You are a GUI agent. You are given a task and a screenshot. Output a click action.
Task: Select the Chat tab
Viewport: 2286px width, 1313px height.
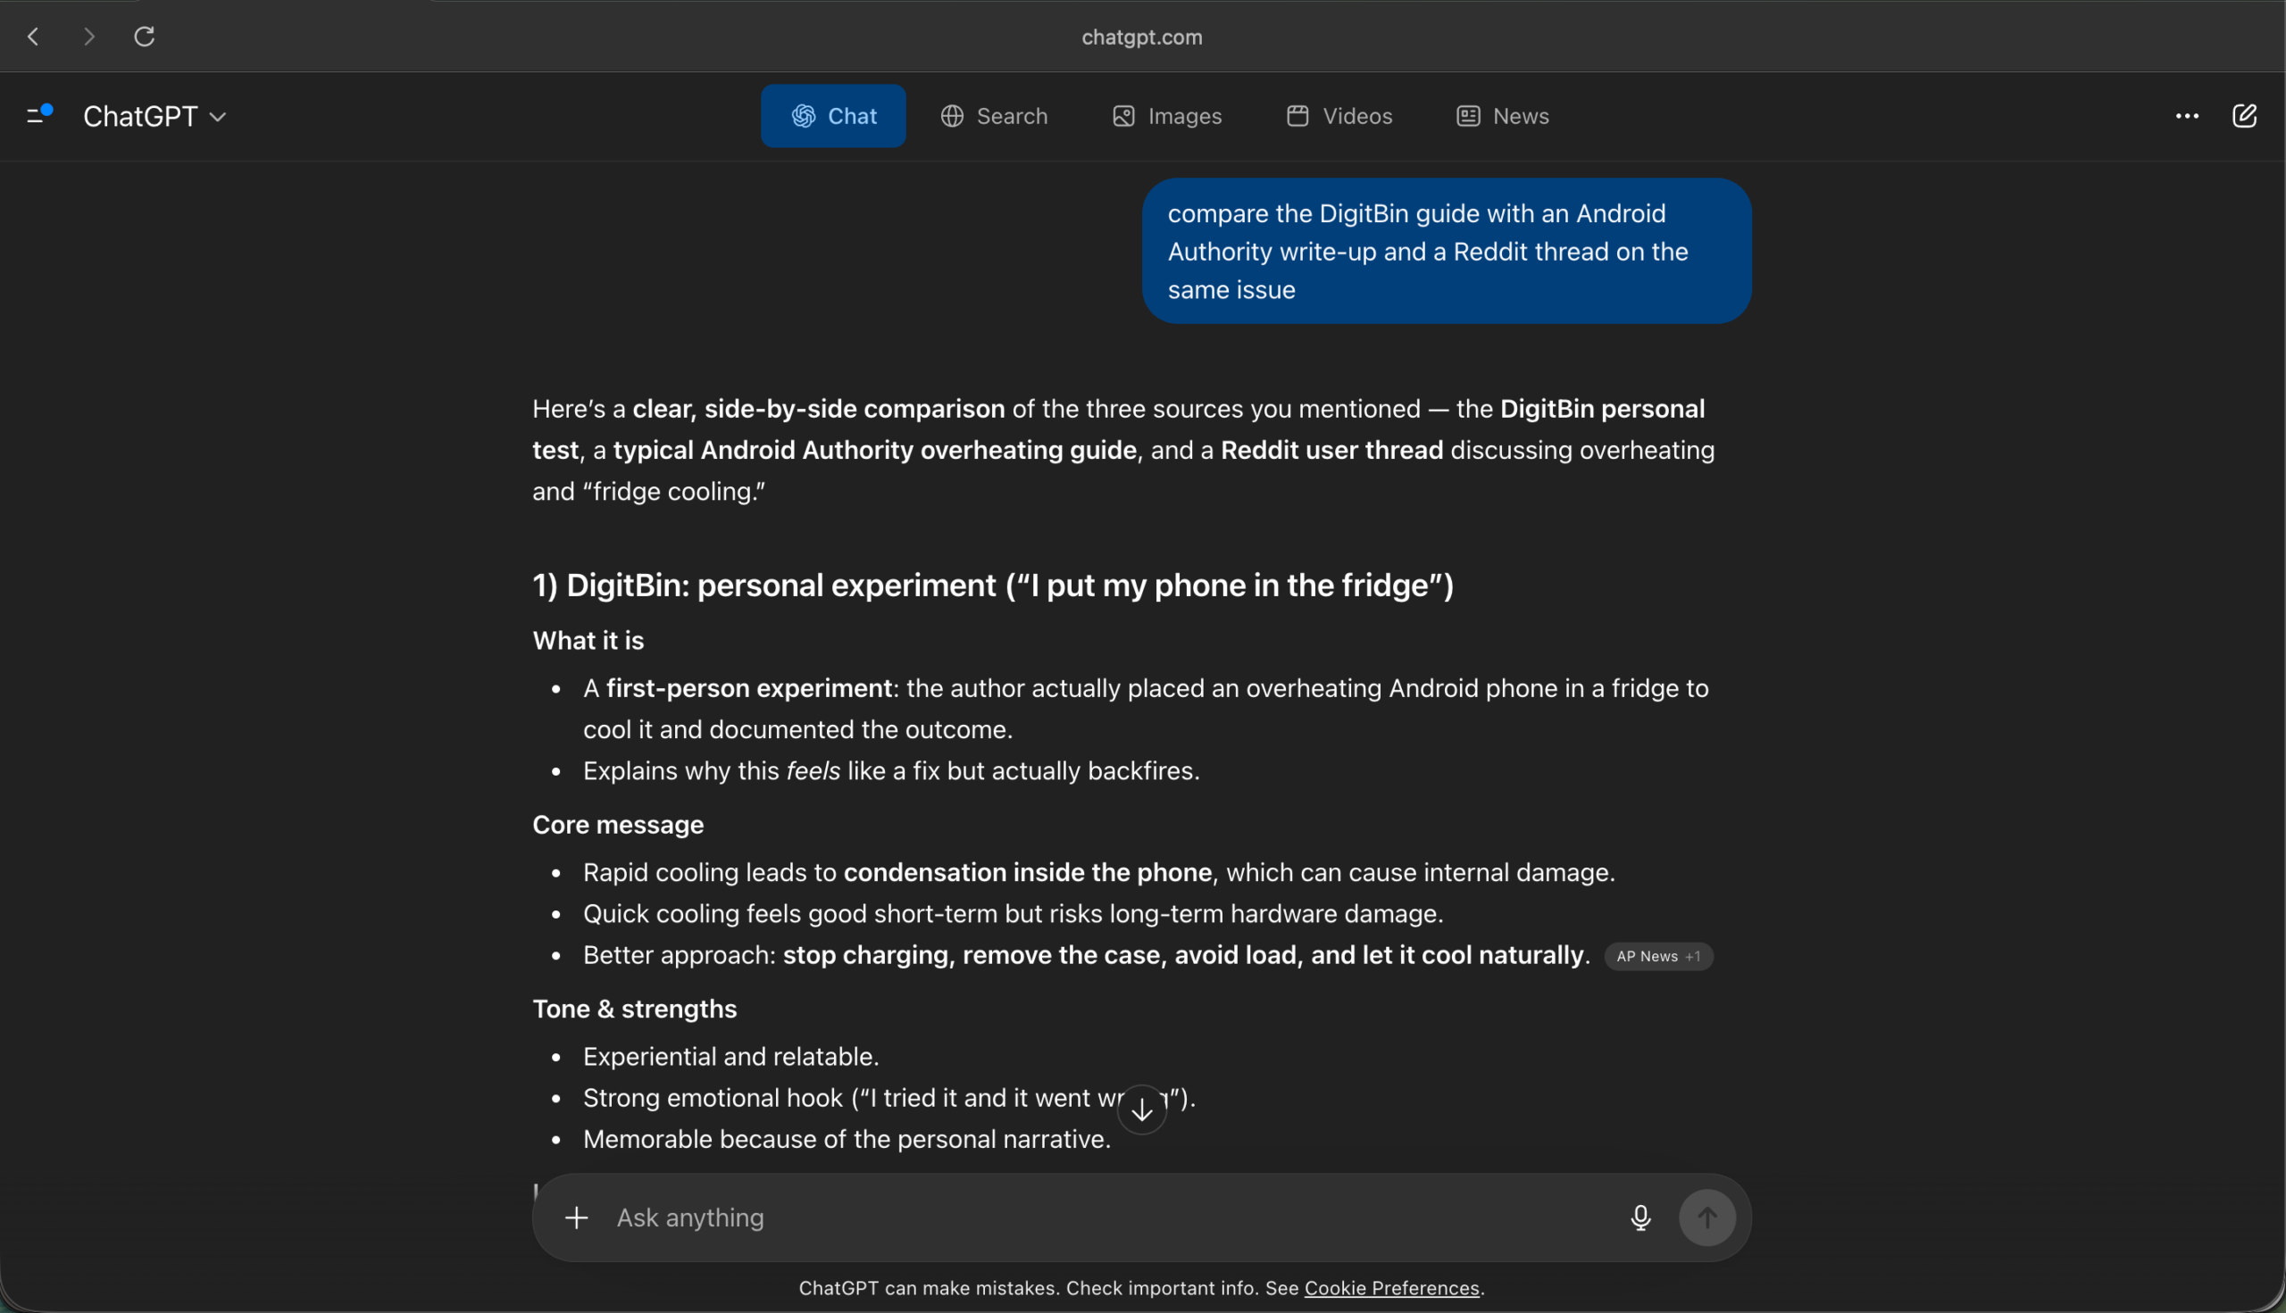(x=831, y=115)
